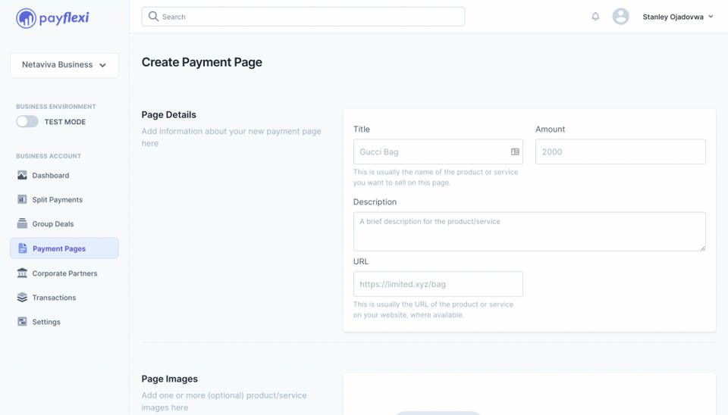Open notifications bell
Image resolution: width=728 pixels, height=415 pixels.
tap(595, 16)
